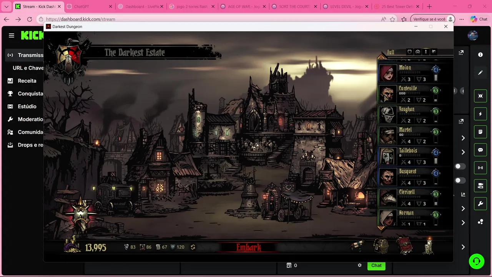Open the Copilot Chat button in the browser

coord(479,19)
